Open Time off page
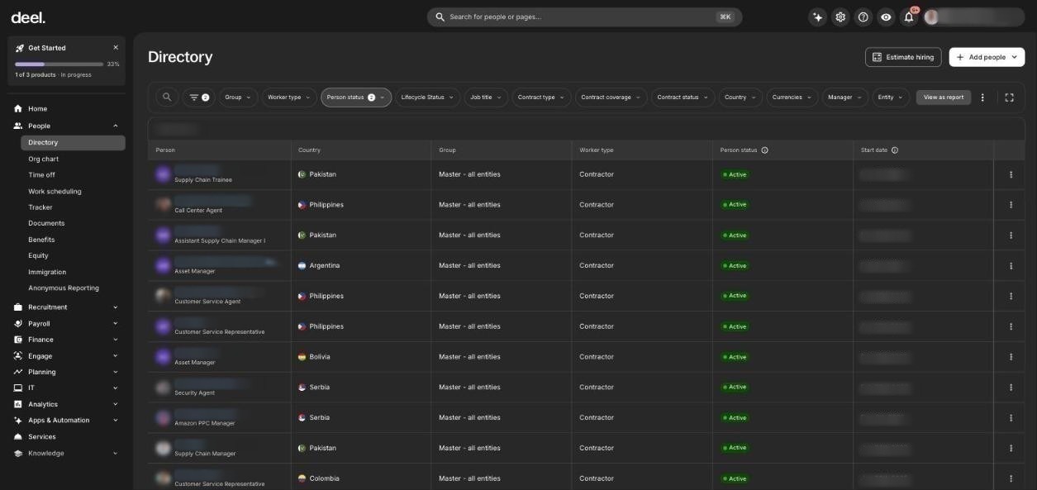1037x490 pixels. pyautogui.click(x=41, y=175)
